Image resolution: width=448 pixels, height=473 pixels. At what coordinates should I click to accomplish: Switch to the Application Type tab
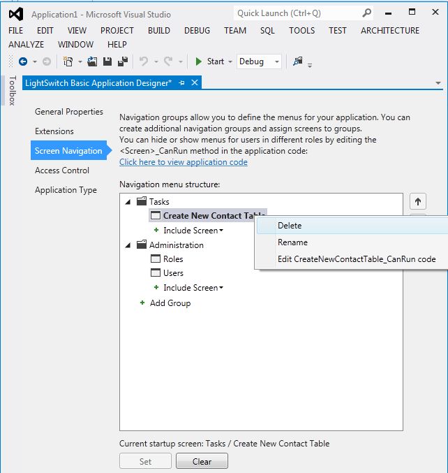pyautogui.click(x=66, y=190)
